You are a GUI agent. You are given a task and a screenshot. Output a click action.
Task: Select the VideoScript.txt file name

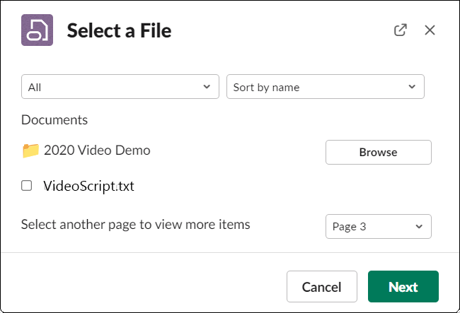pos(88,187)
